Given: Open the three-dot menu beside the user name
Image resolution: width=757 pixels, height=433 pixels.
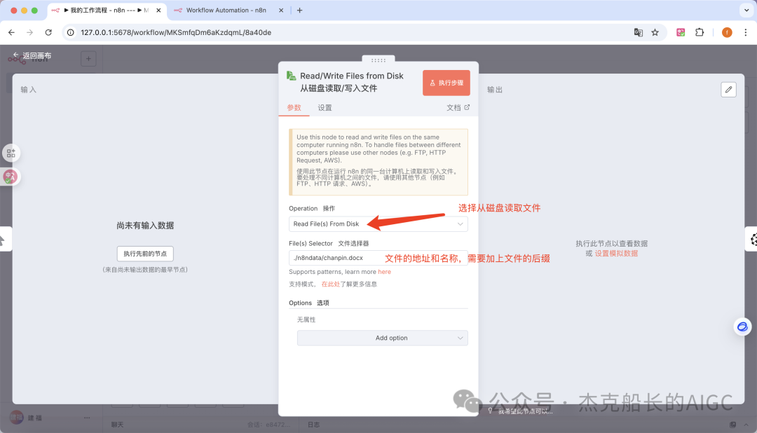Looking at the screenshot, I should pyautogui.click(x=87, y=418).
